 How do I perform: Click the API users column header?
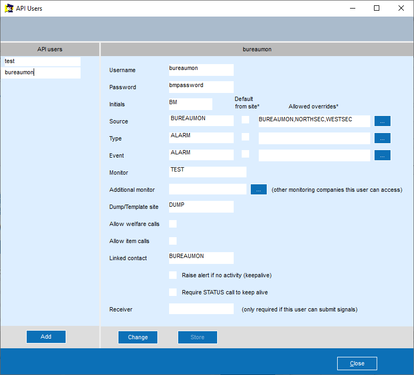pyautogui.click(x=50, y=49)
